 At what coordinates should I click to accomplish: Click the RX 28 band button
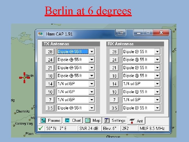click(114, 52)
